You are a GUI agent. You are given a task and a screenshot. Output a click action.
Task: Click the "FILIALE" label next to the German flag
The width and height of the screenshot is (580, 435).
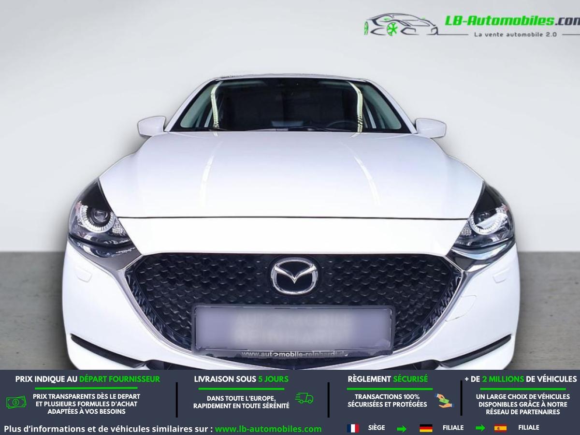pos(453,428)
